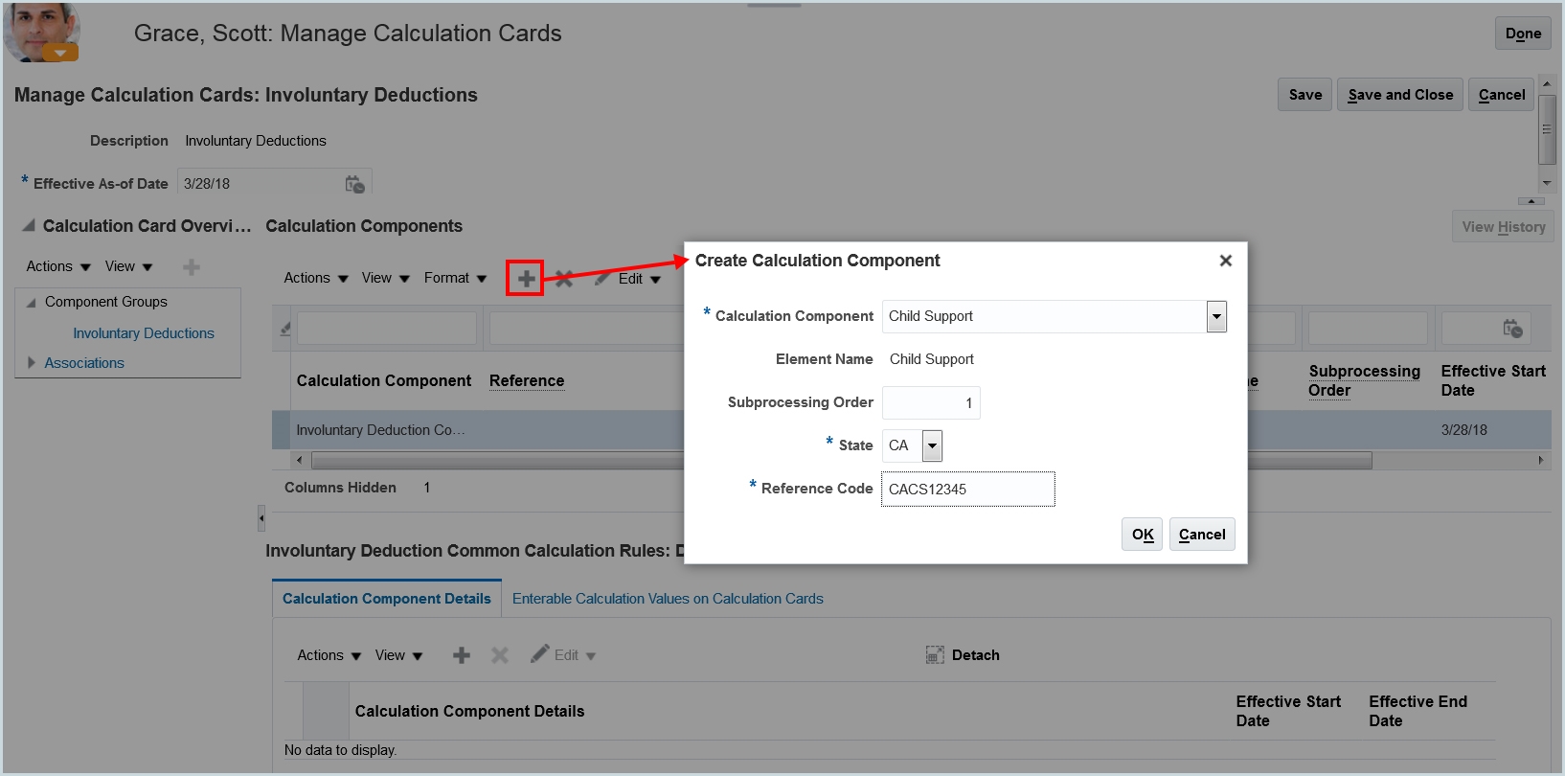Open the Effective As-of Date calendar picker
The width and height of the screenshot is (1565, 776).
[x=354, y=184]
